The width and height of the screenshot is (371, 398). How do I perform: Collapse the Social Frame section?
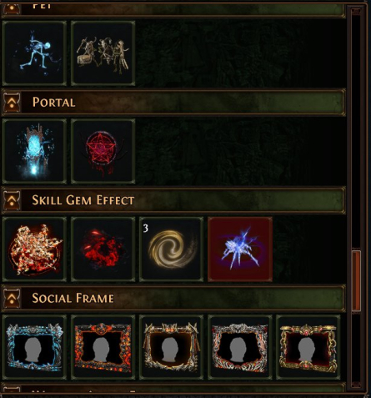click(x=12, y=299)
